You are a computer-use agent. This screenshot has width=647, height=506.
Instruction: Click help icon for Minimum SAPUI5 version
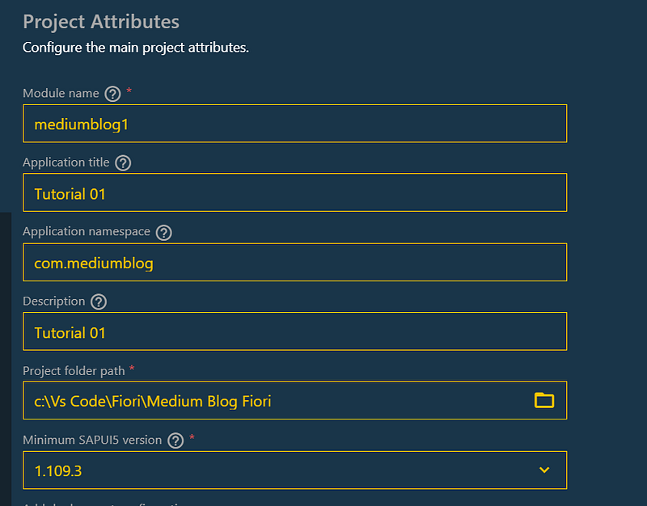pos(175,441)
